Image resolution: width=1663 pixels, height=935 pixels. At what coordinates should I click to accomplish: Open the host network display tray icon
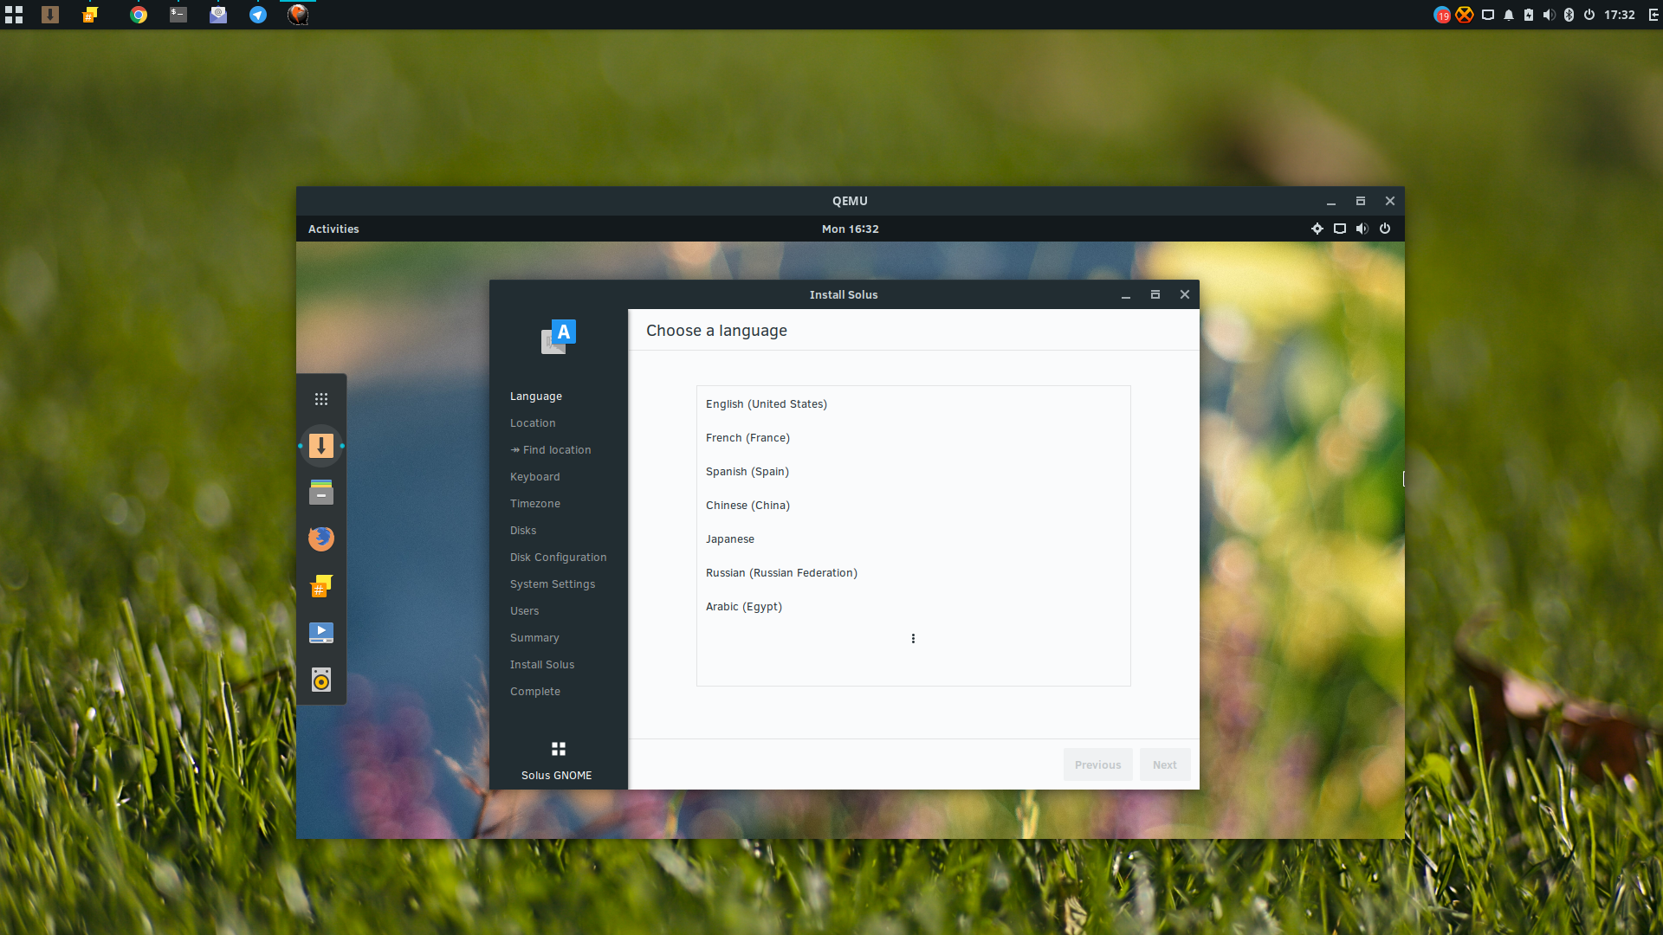(x=1488, y=15)
